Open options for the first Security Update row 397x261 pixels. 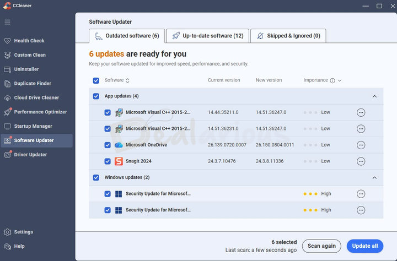[361, 194]
